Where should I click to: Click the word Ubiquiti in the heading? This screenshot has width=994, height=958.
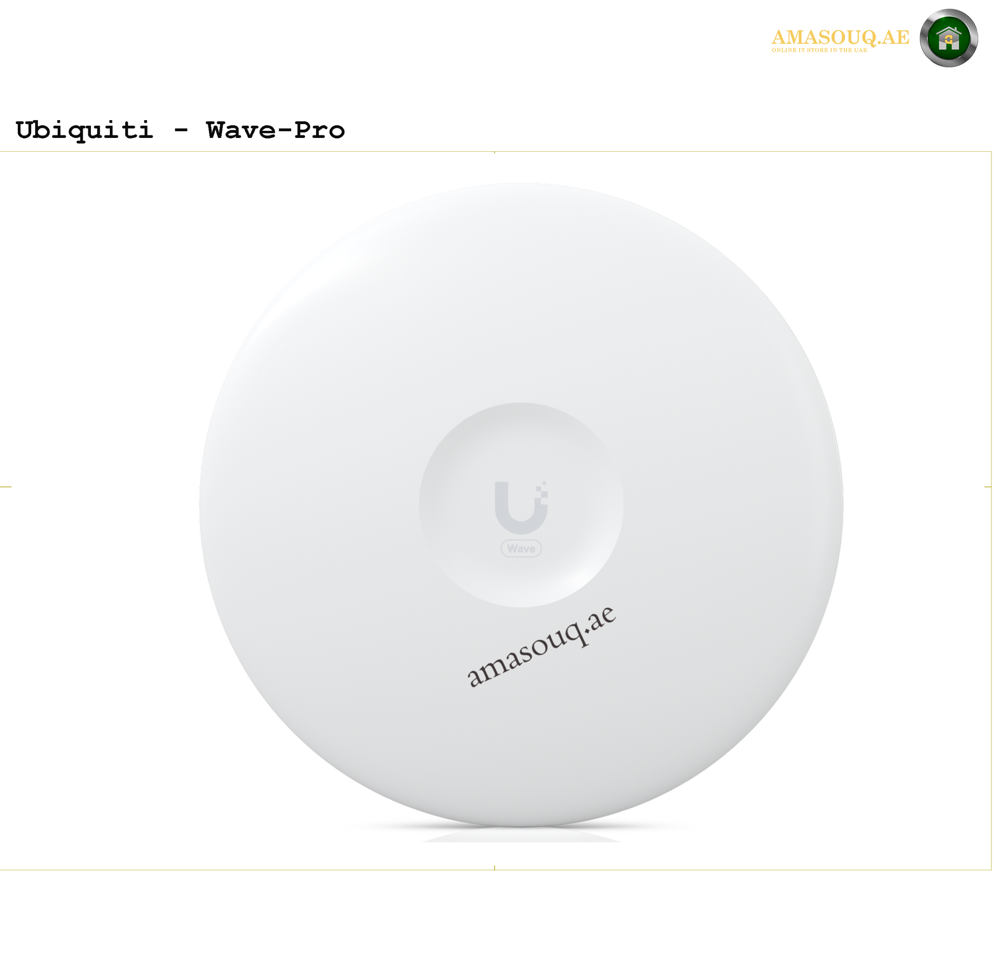tap(84, 131)
